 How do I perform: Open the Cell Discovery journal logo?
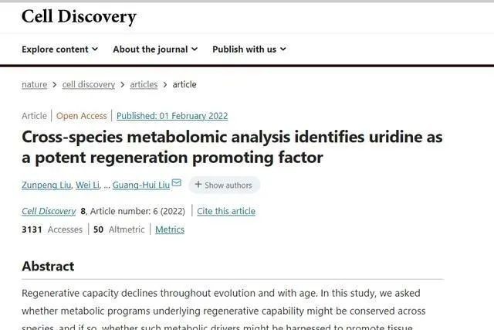pyautogui.click(x=79, y=17)
